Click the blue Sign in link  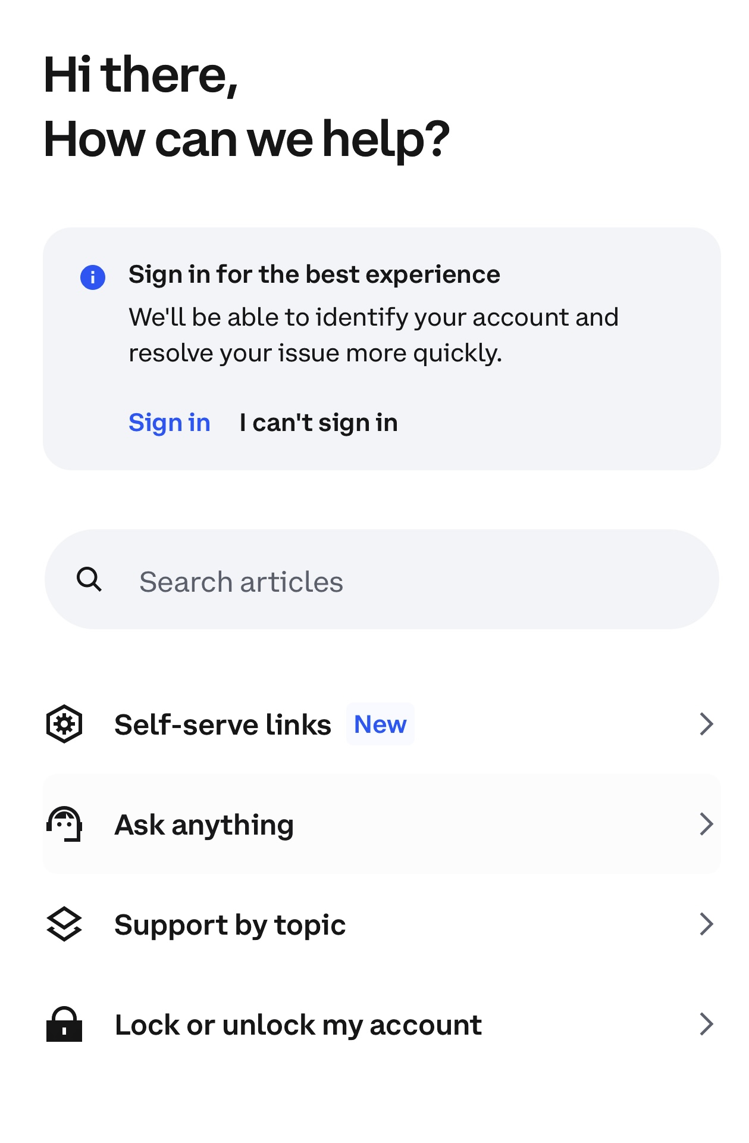[170, 423]
